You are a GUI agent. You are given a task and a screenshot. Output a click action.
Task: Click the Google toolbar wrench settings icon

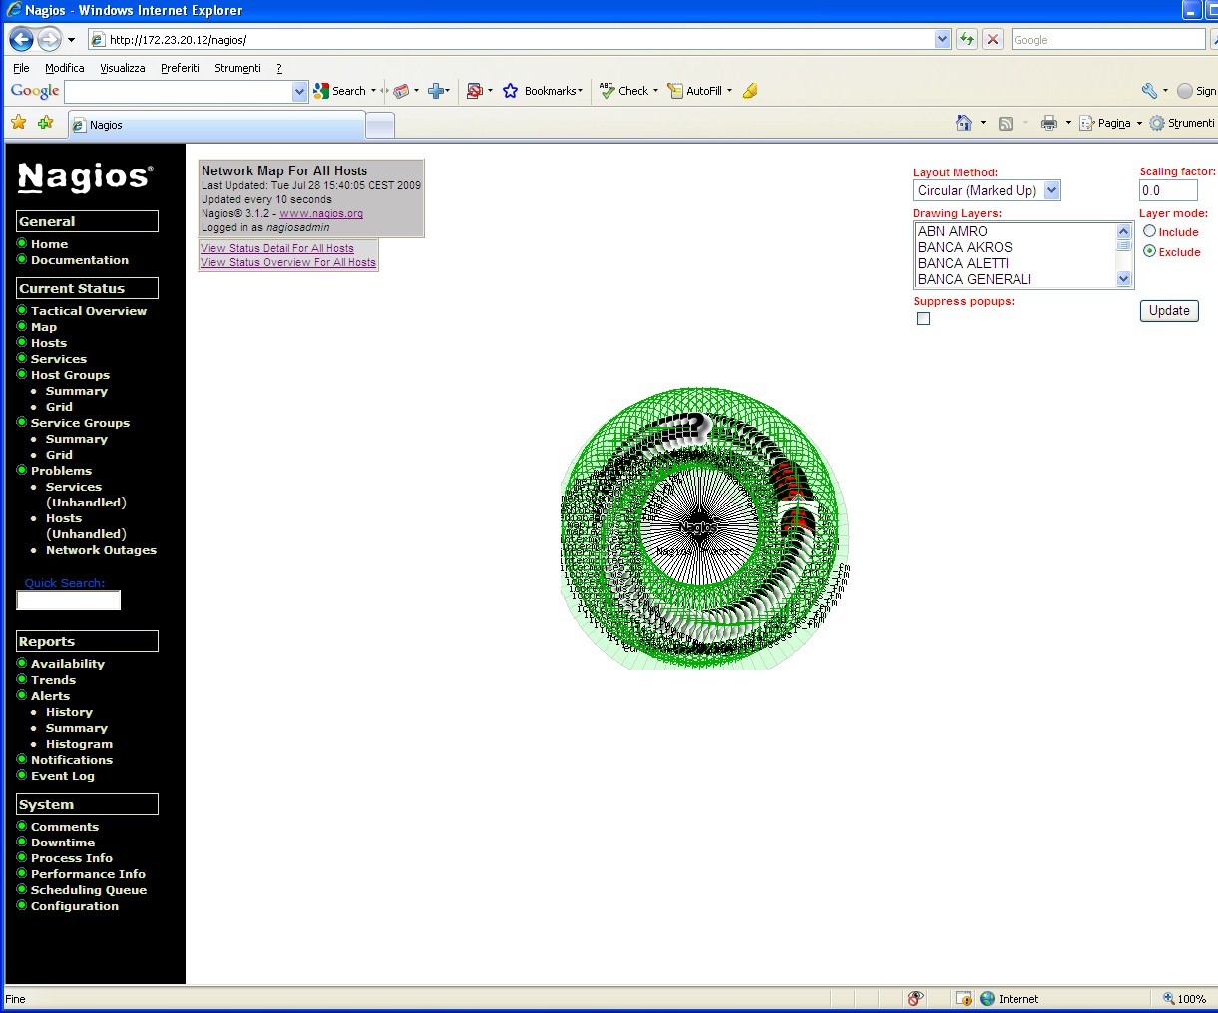[1149, 91]
